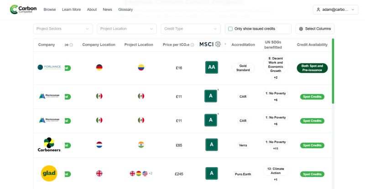Open the Forliance company logo

tap(49, 67)
